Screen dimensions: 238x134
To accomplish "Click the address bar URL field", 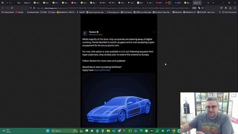I will click(x=113, y=8).
